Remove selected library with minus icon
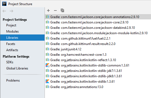The width and height of the screenshot is (151, 98). [55, 10]
